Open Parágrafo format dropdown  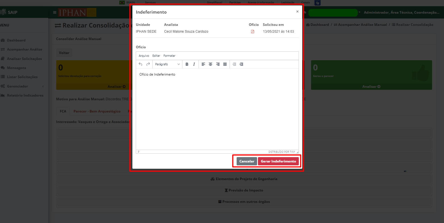tap(167, 64)
